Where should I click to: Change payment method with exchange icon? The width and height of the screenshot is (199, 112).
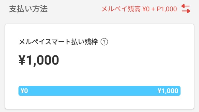point(186,8)
